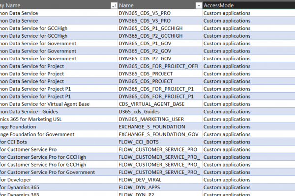Click the DYN365_MARKETING_USER cell
Viewport: 295px width, 196px height.
[x=160, y=119]
